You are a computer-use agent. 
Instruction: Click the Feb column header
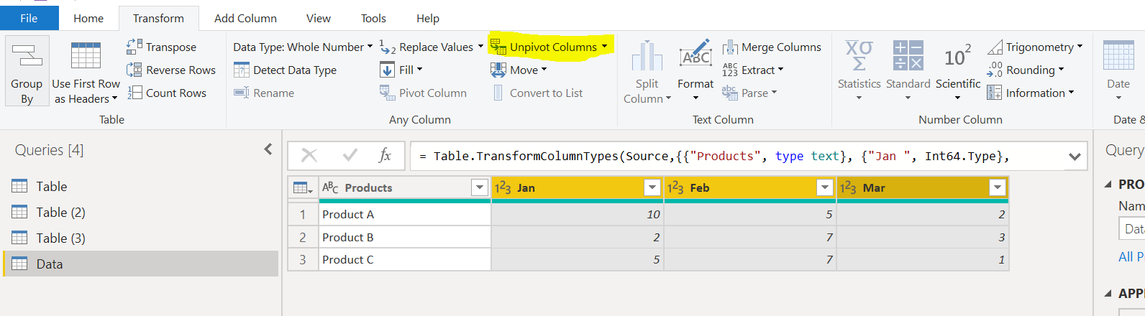point(750,187)
